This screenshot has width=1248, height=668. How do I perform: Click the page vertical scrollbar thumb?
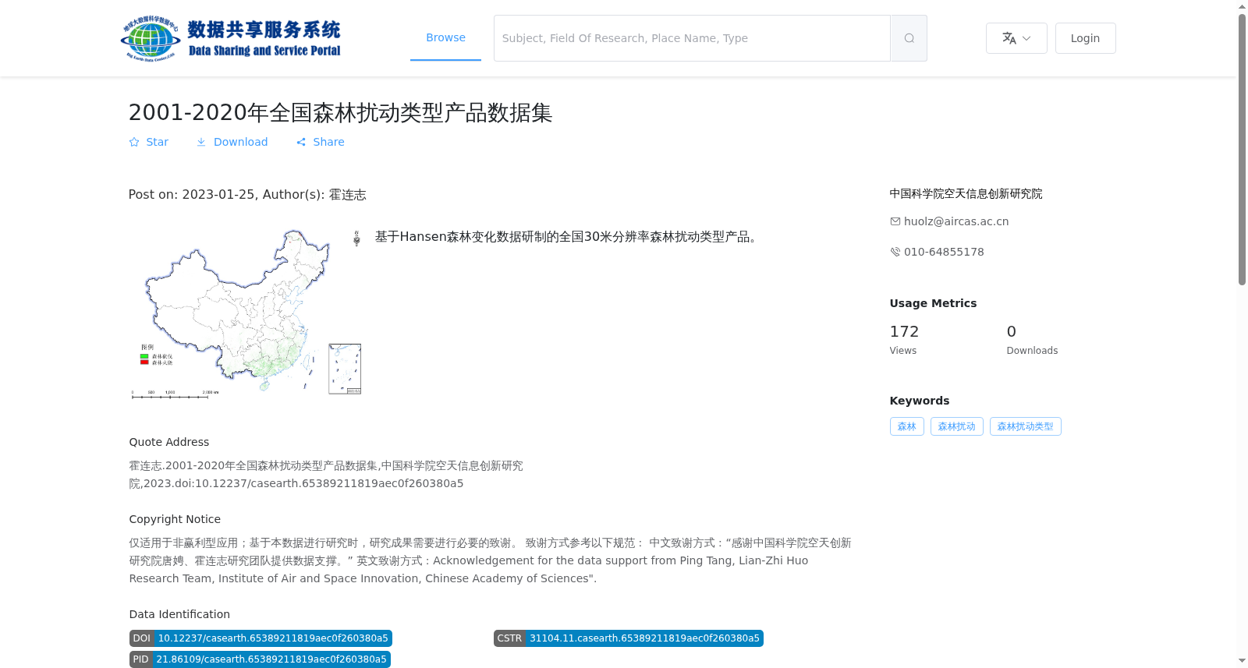coord(1242,149)
